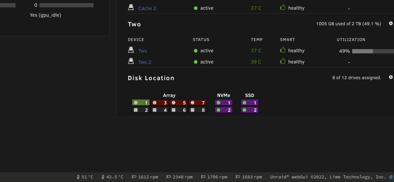Select Array slot 4 in Disk Location
The width and height of the screenshot is (394, 182).
tap(160, 110)
